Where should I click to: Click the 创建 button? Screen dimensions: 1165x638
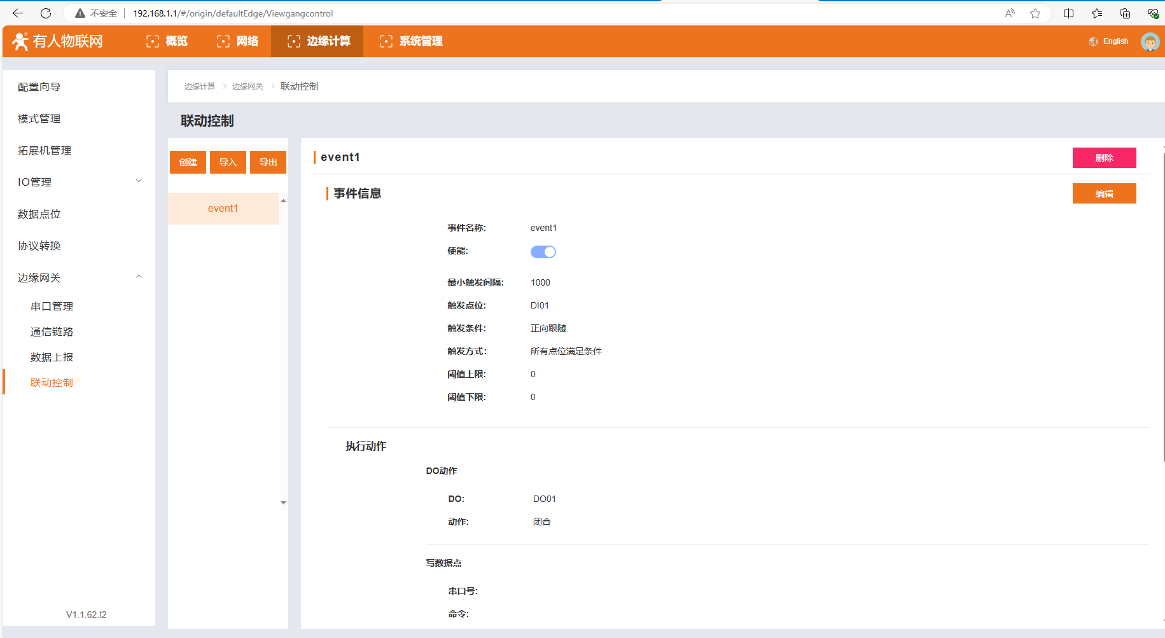(x=188, y=162)
